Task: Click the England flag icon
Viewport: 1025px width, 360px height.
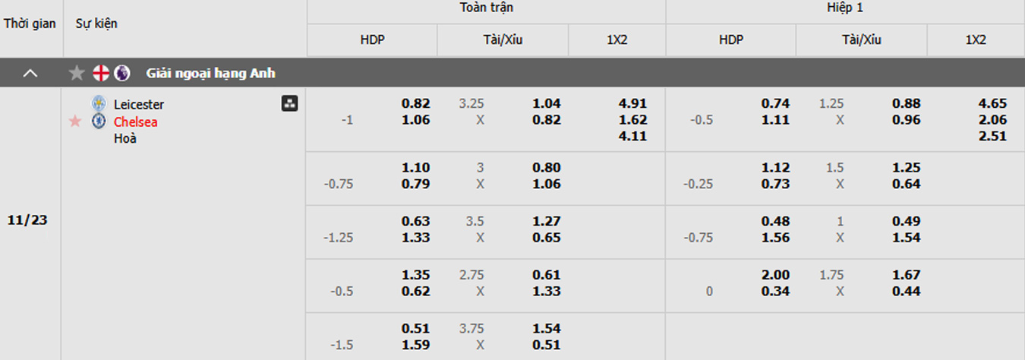Action: [x=101, y=74]
